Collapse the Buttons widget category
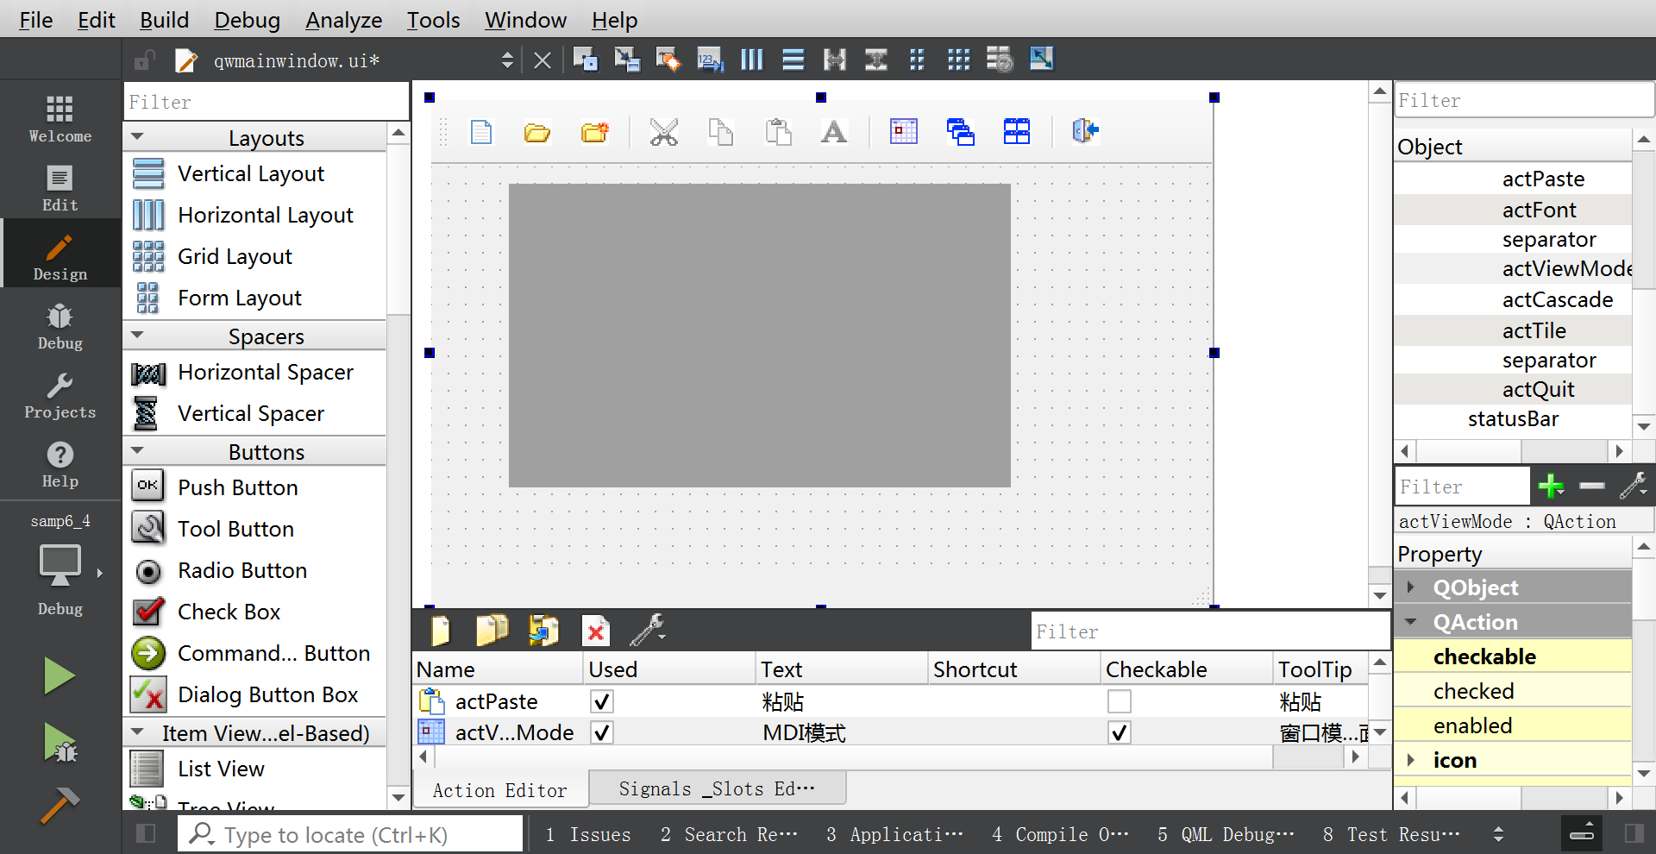Screen dimensions: 1656x854 point(138,451)
